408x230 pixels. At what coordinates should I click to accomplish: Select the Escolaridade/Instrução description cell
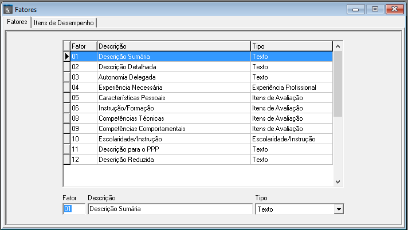(174, 139)
